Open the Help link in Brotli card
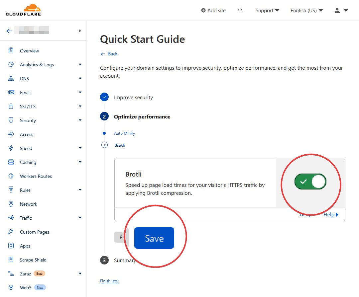 click(x=331, y=215)
